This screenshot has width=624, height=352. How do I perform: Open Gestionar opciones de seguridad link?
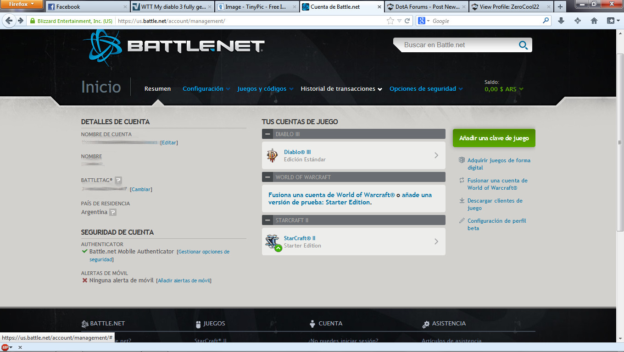tap(159, 256)
